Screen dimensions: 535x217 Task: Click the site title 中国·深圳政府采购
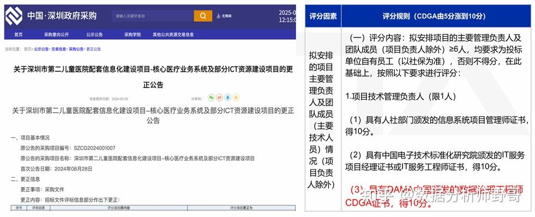[x=62, y=16]
